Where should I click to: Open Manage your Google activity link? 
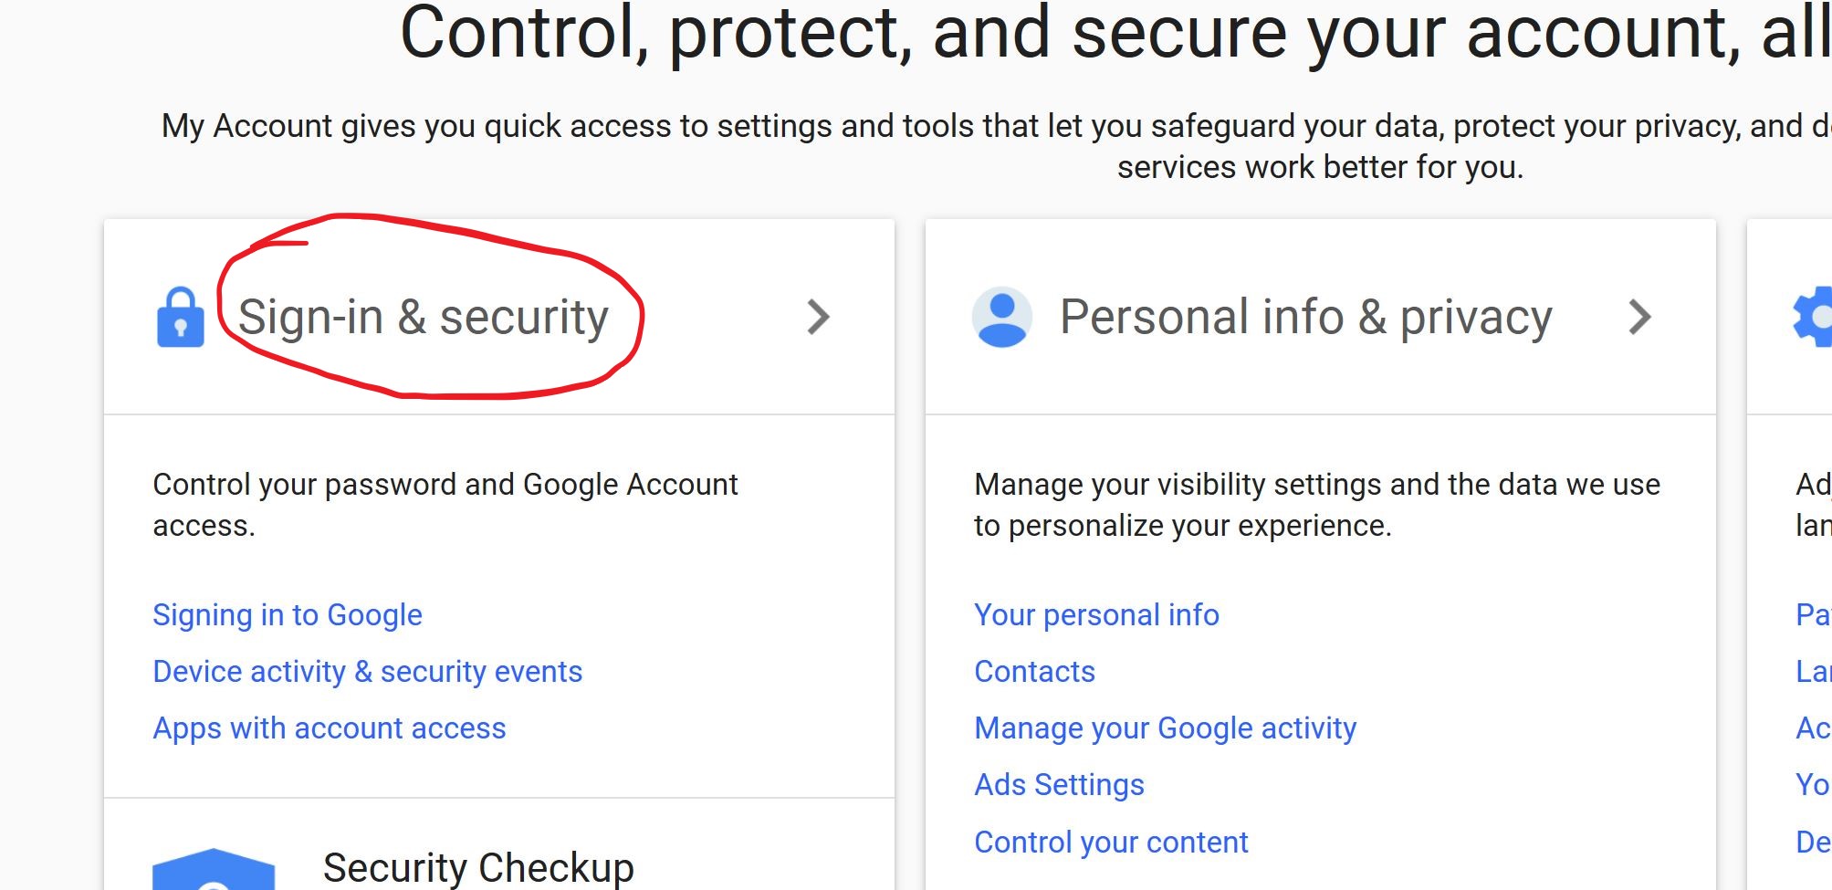(x=1166, y=728)
